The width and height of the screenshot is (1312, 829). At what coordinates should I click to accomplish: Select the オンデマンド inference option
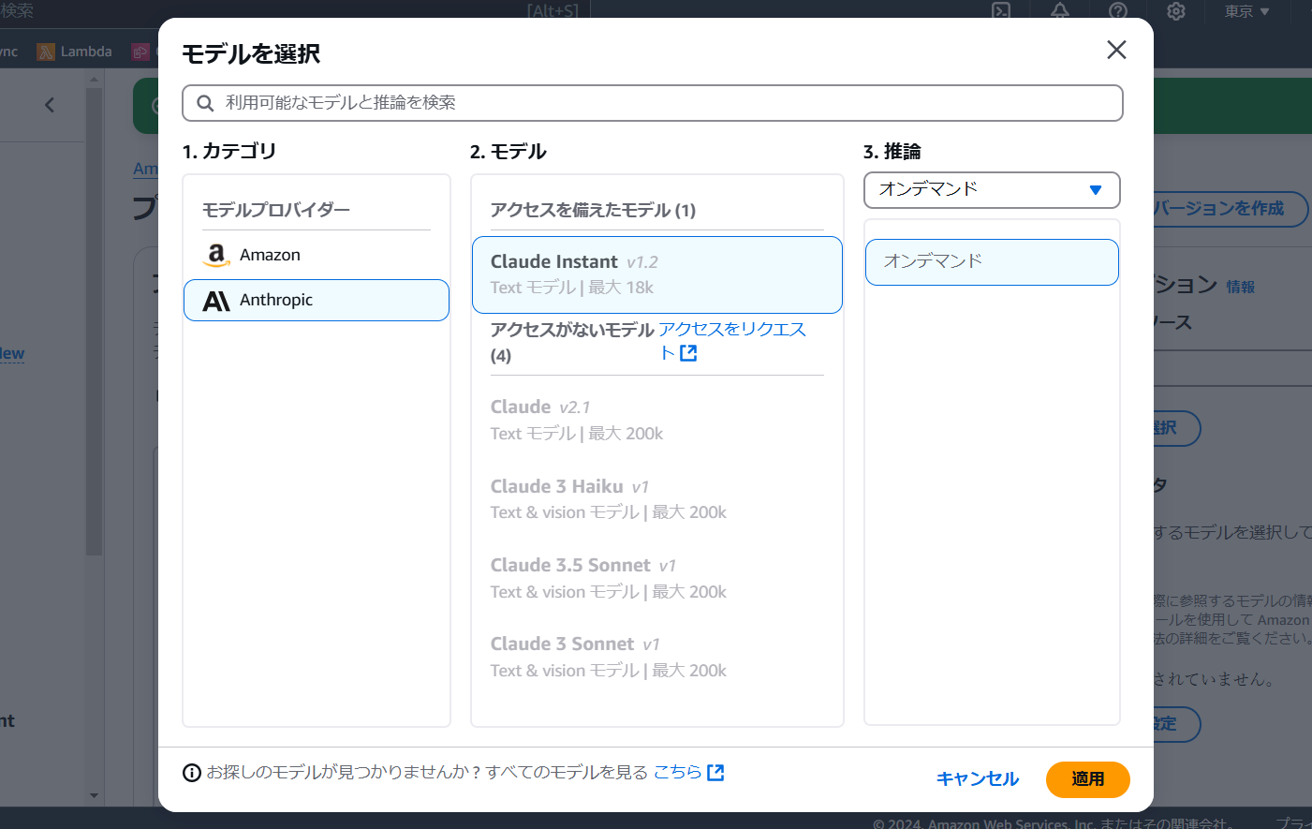(992, 262)
